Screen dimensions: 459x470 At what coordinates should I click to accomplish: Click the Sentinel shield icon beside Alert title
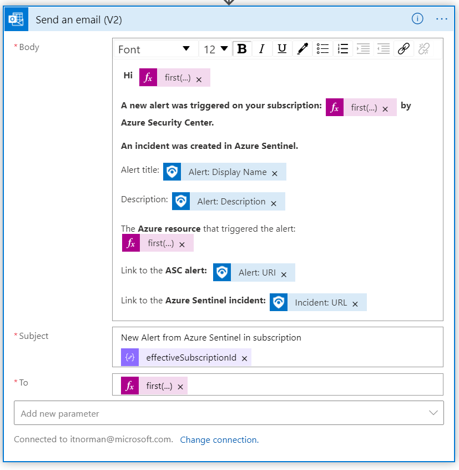point(172,172)
